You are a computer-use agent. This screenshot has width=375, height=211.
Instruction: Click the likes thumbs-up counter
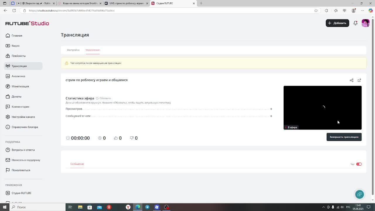tap(118, 138)
